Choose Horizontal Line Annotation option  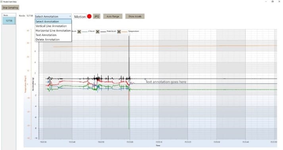53,31
